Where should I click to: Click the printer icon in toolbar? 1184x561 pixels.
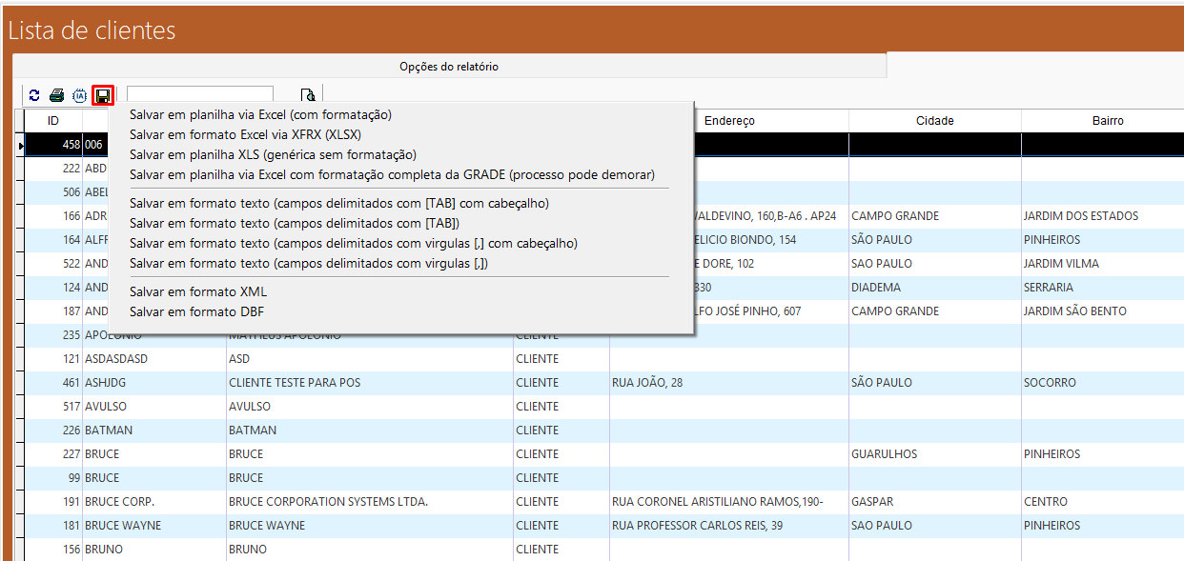57,95
